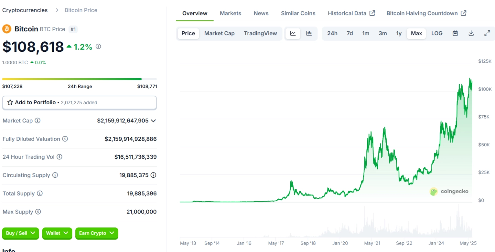Click the $108,618 price text
This screenshot has height=252, width=495.
pos(33,47)
